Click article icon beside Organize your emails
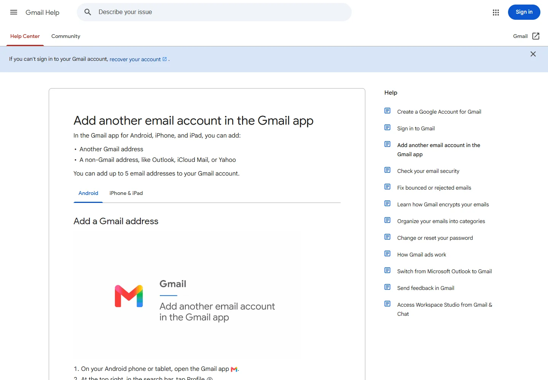This screenshot has height=380, width=548. coord(387,220)
